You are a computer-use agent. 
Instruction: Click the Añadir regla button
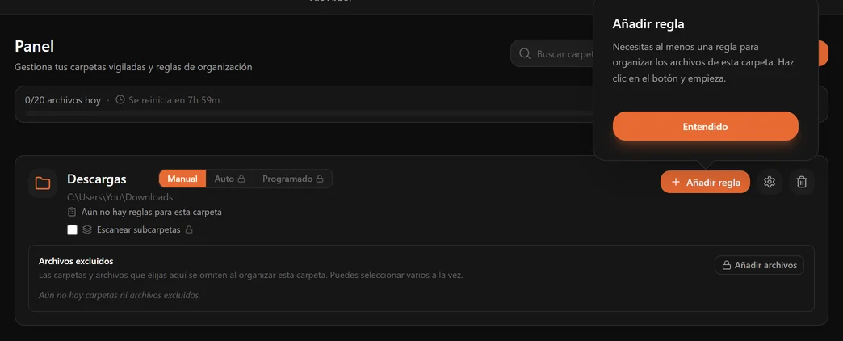coord(705,182)
